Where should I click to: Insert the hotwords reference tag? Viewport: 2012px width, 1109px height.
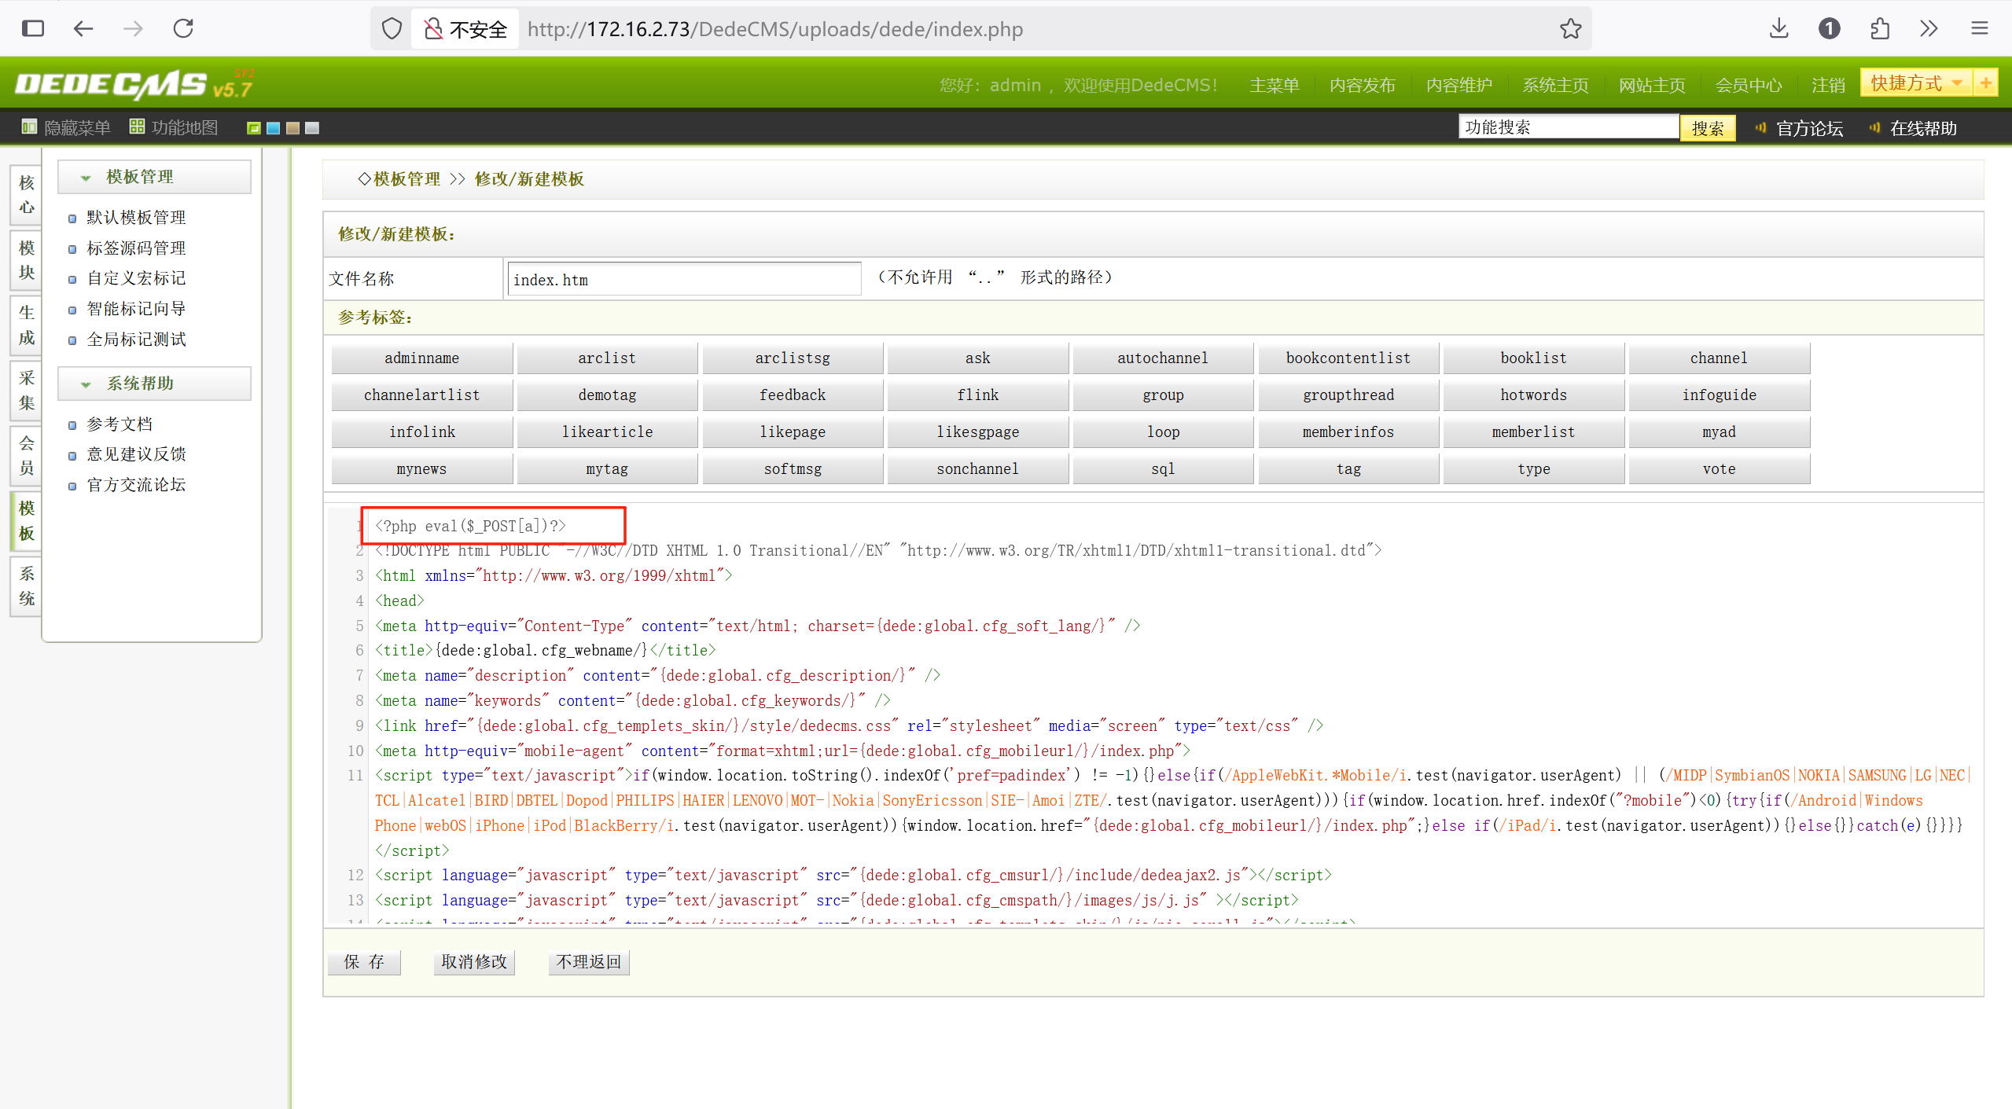[x=1534, y=395]
